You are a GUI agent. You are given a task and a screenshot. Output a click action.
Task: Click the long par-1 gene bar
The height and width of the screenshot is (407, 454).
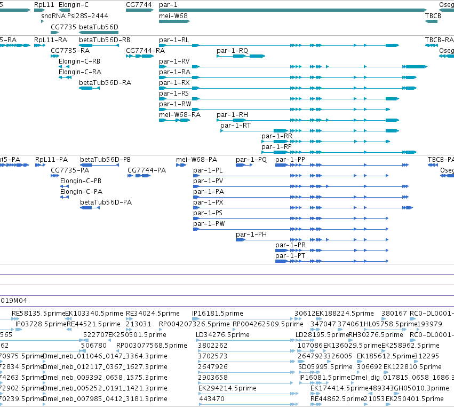(x=293, y=10)
